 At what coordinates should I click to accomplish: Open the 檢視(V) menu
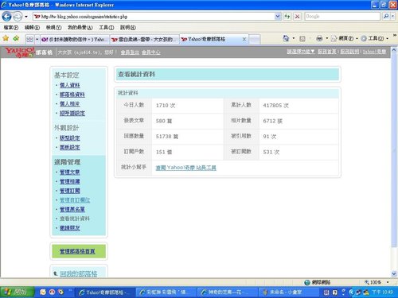pos(53,28)
